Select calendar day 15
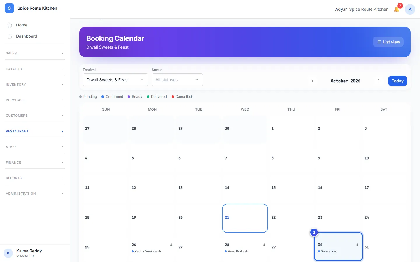The height and width of the screenshot is (262, 420). point(291,189)
